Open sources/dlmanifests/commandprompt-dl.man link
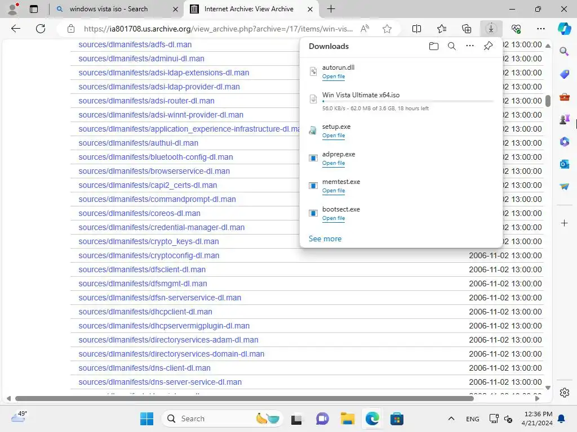 157,199
